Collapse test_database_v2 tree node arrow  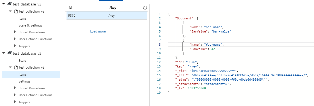[x=4, y=4]
